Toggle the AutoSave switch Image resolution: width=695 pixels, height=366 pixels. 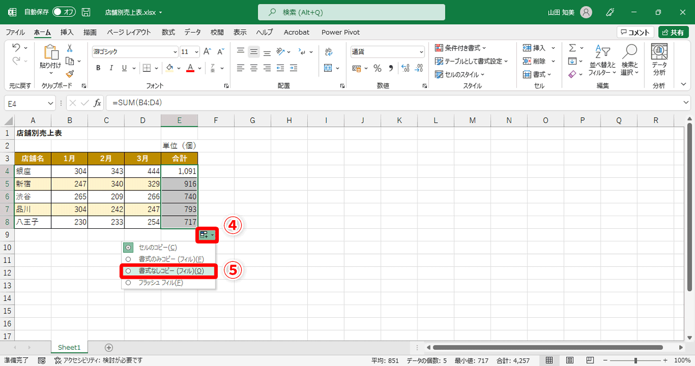[x=64, y=12]
